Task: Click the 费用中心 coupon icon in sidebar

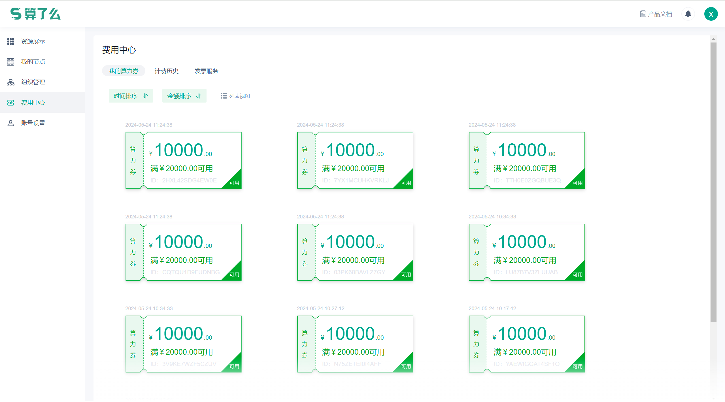Action: pyautogui.click(x=10, y=103)
